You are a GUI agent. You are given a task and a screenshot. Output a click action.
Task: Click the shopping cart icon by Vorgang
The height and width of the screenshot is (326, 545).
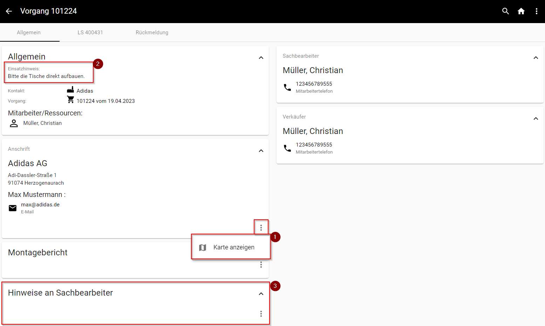click(x=70, y=100)
